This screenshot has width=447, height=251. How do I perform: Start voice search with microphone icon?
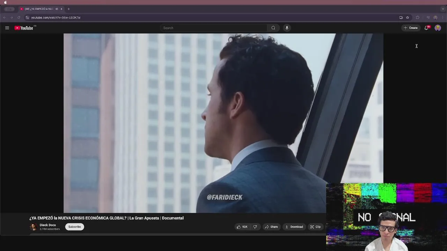[x=287, y=28]
